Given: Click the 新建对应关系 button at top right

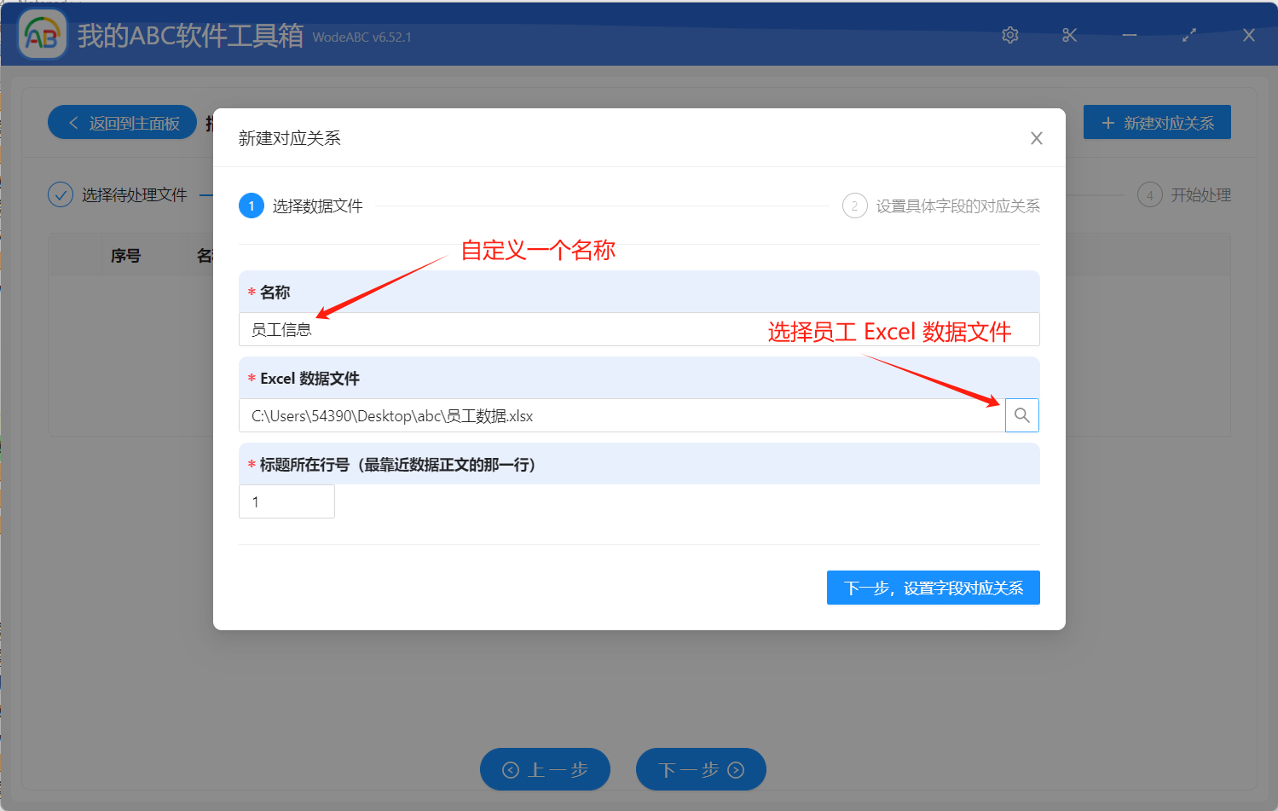Looking at the screenshot, I should pos(1157,122).
